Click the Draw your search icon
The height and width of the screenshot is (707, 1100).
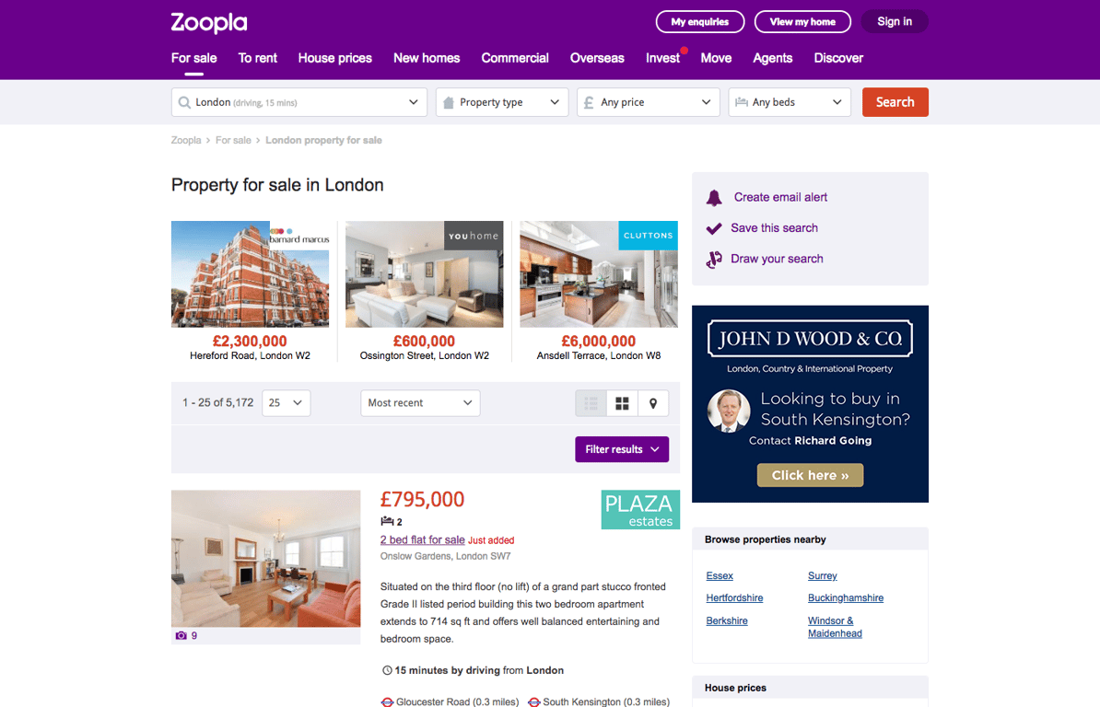pos(714,260)
